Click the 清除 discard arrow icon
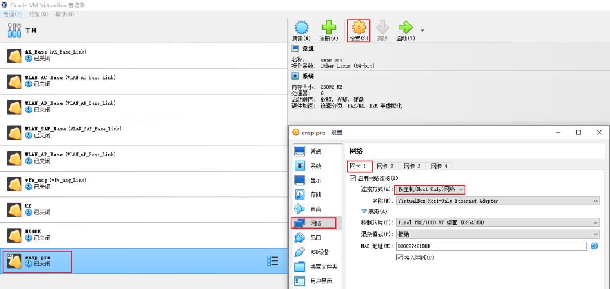This screenshot has height=289, width=610. click(382, 28)
